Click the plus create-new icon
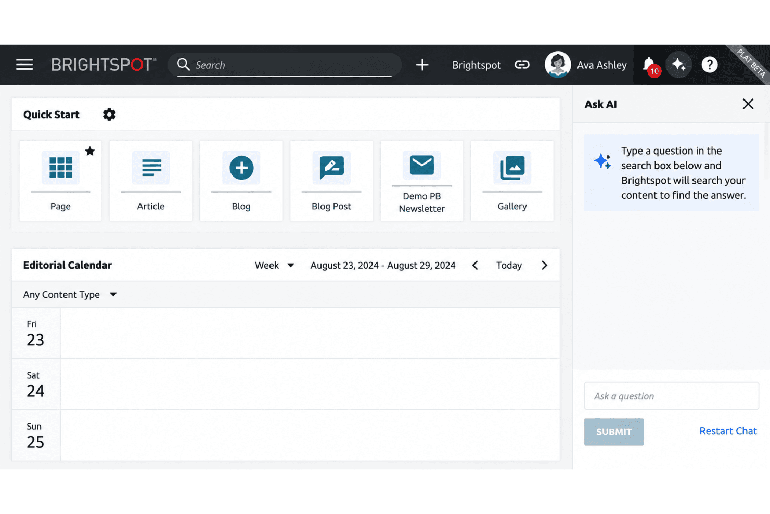Screen dimensions: 770x514 coord(422,65)
